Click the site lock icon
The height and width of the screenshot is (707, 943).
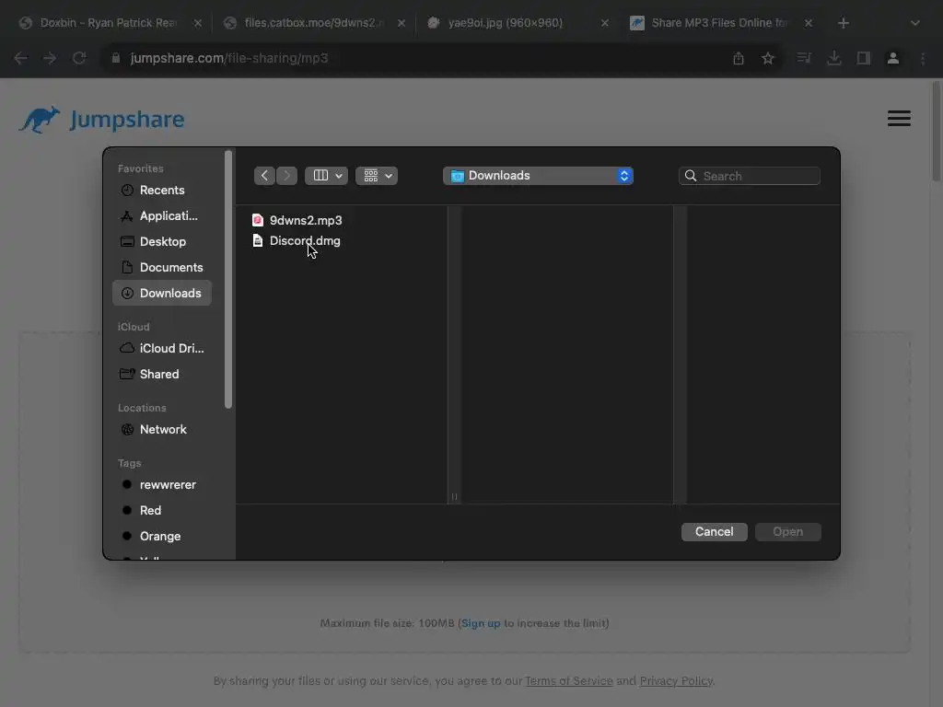(x=115, y=58)
